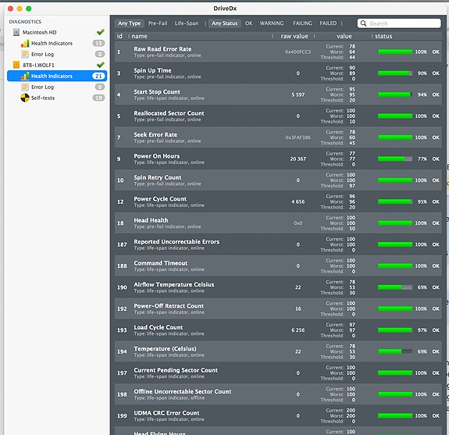The width and height of the screenshot is (449, 435).
Task: Sort indicators by the status column header
Action: click(383, 36)
